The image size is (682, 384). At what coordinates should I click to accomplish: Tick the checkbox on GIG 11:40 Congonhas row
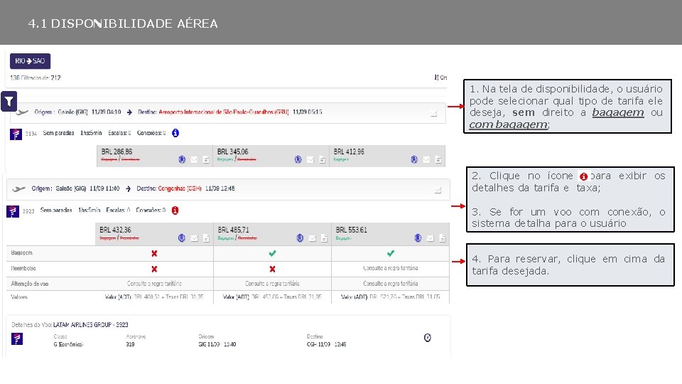(x=438, y=190)
